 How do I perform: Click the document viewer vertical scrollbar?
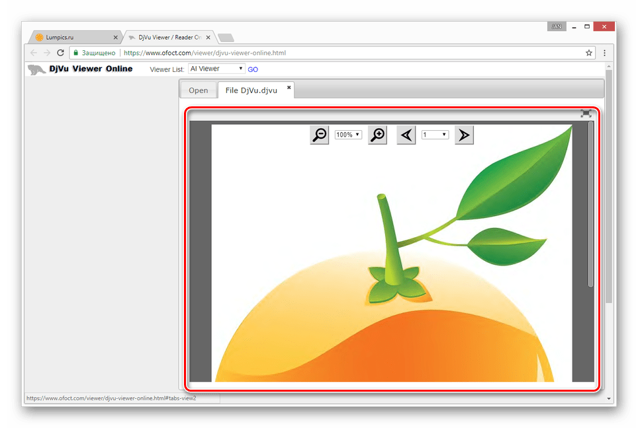(x=590, y=204)
